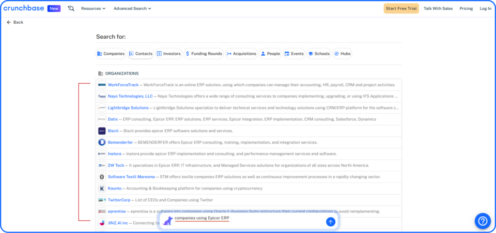Open the help question mark button
Image resolution: width=496 pixels, height=233 pixels.
point(483,221)
